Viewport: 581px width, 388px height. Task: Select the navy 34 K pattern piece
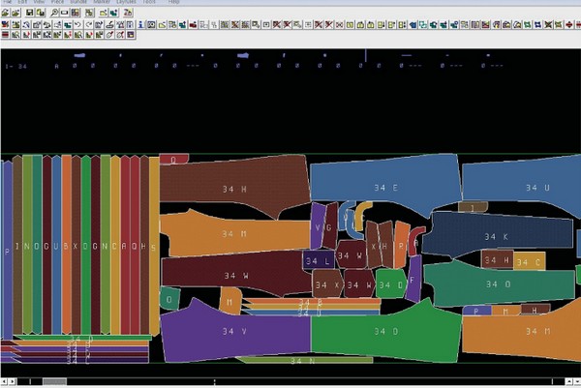(x=497, y=236)
